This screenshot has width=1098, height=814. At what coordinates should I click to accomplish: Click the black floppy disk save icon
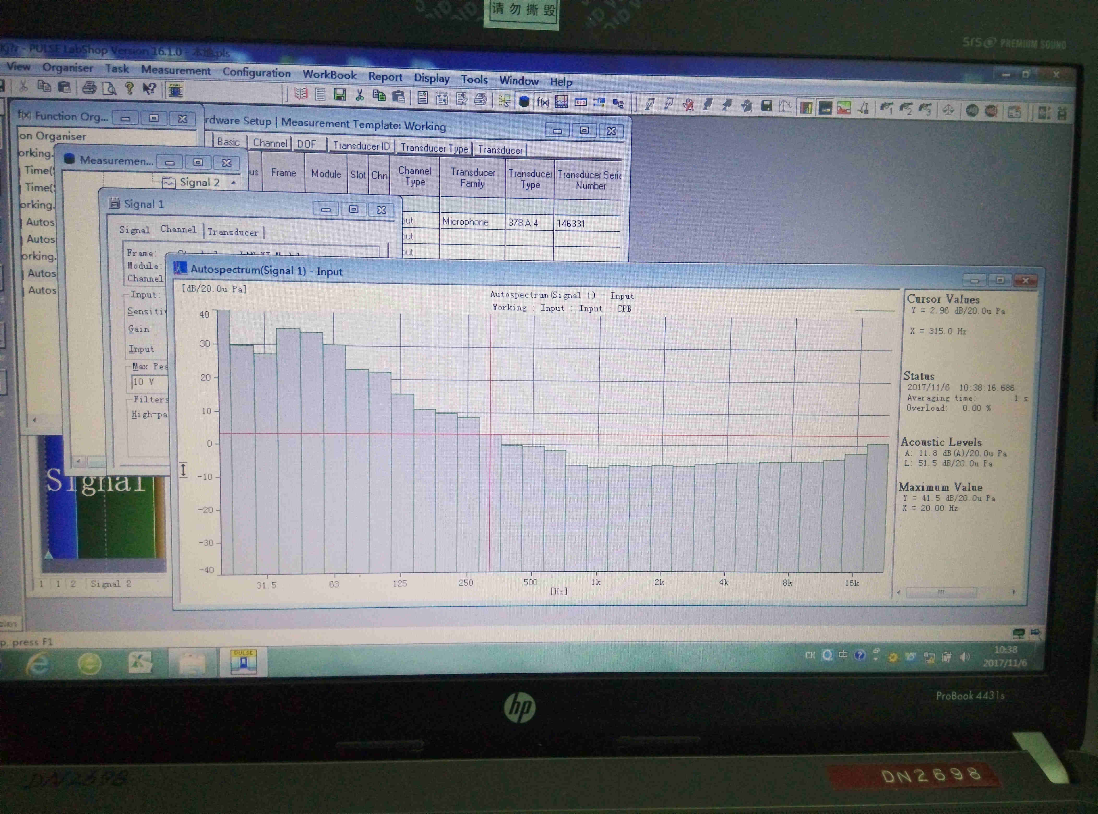(766, 106)
